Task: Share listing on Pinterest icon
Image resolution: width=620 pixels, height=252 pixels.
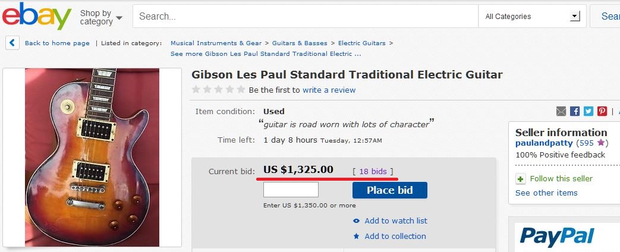Action: point(602,111)
